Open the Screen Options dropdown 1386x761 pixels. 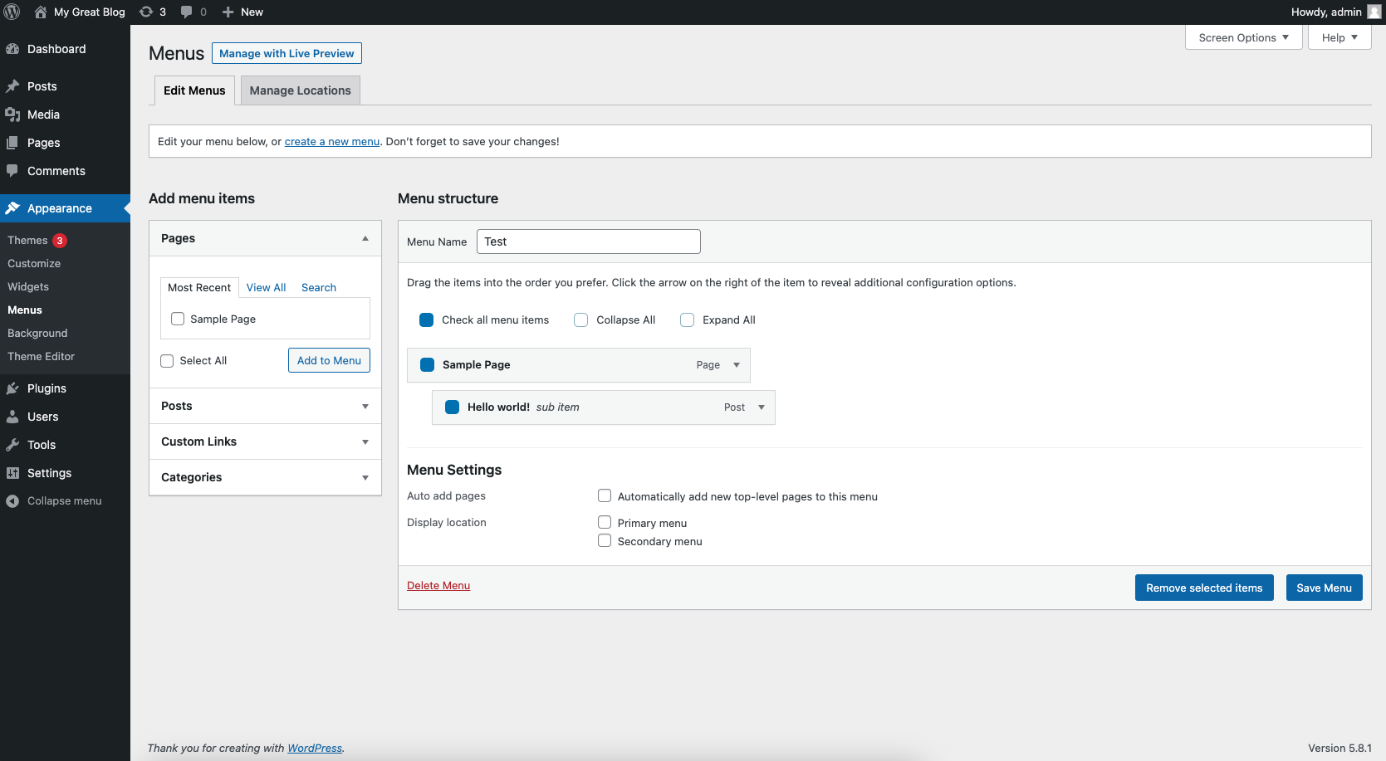tap(1244, 37)
